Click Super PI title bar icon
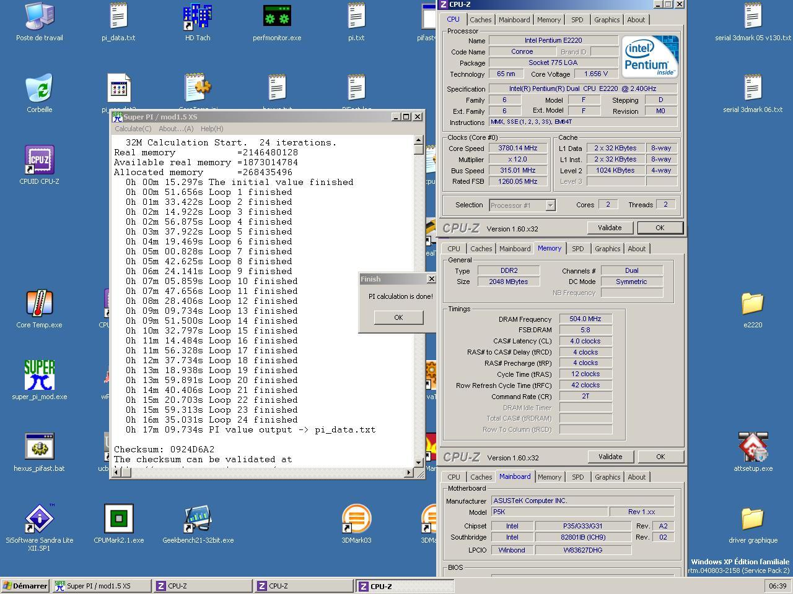This screenshot has width=793, height=594. pos(117,116)
